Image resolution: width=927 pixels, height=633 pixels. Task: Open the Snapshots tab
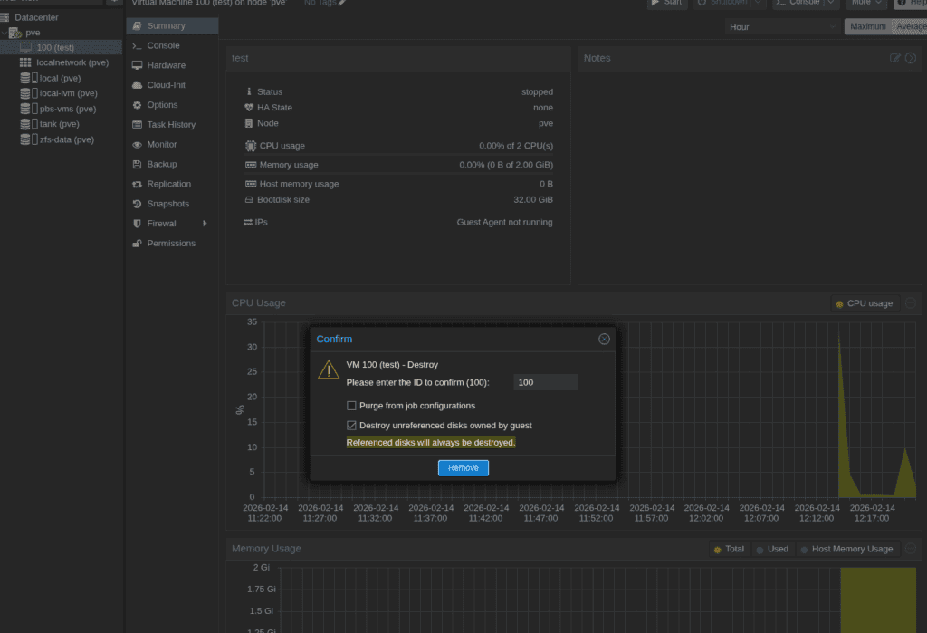point(167,204)
